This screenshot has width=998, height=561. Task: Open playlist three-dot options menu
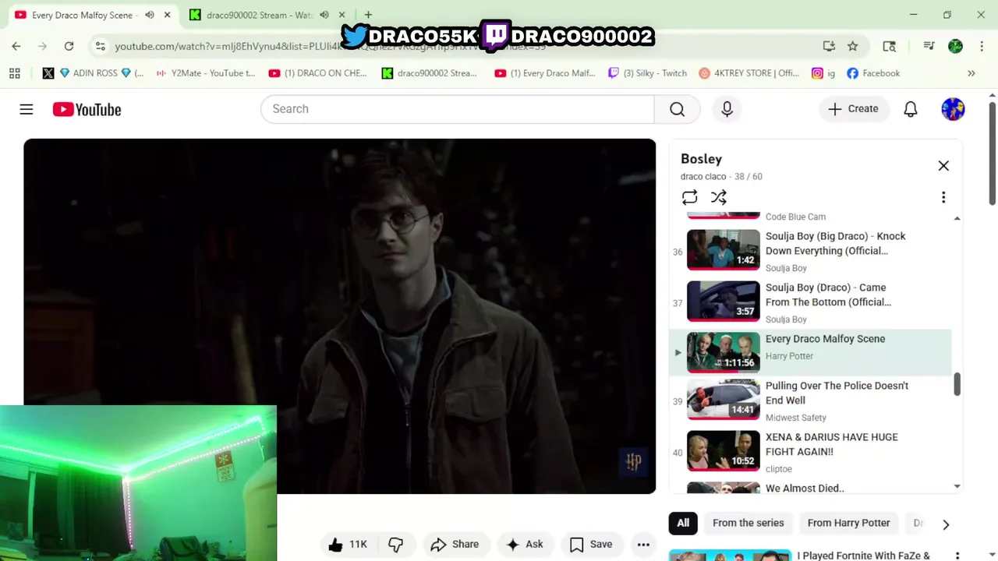point(943,197)
